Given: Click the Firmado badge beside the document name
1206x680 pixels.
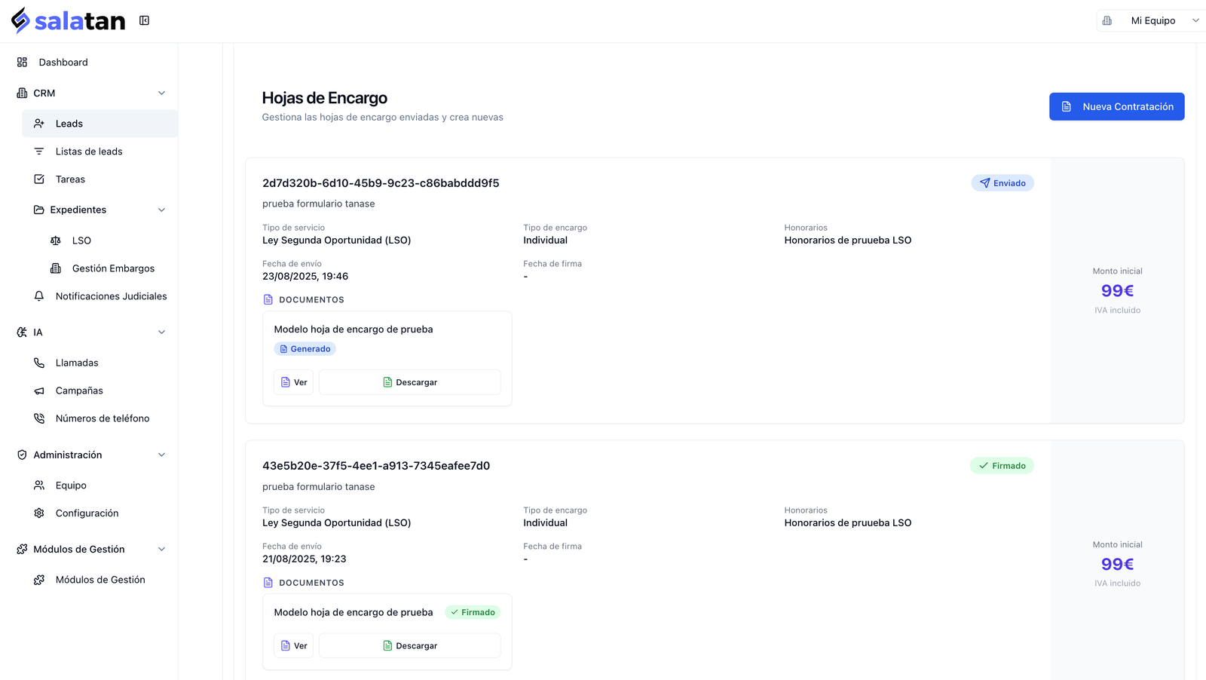Looking at the screenshot, I should tap(473, 612).
